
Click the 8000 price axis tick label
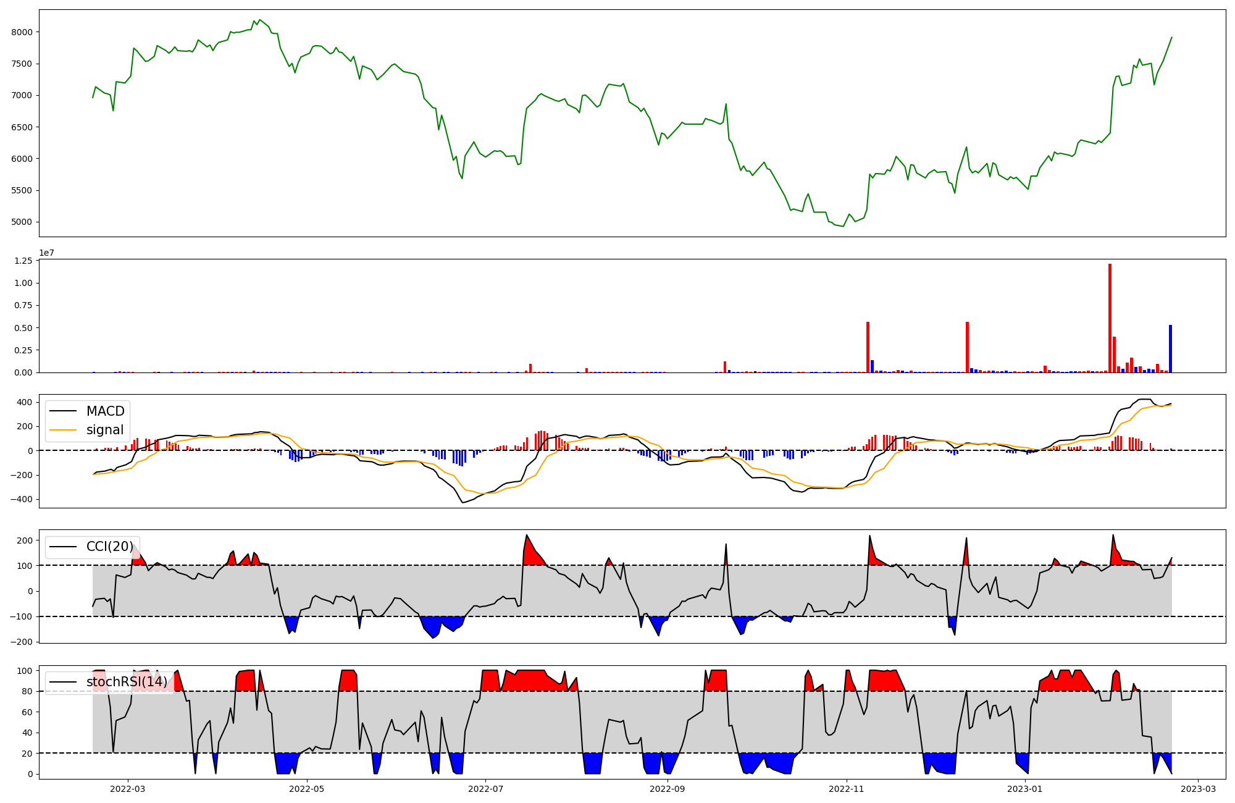pos(22,32)
